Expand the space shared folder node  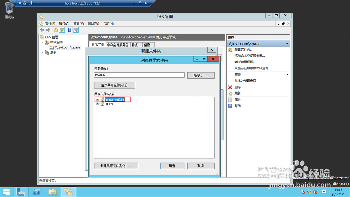[97, 104]
